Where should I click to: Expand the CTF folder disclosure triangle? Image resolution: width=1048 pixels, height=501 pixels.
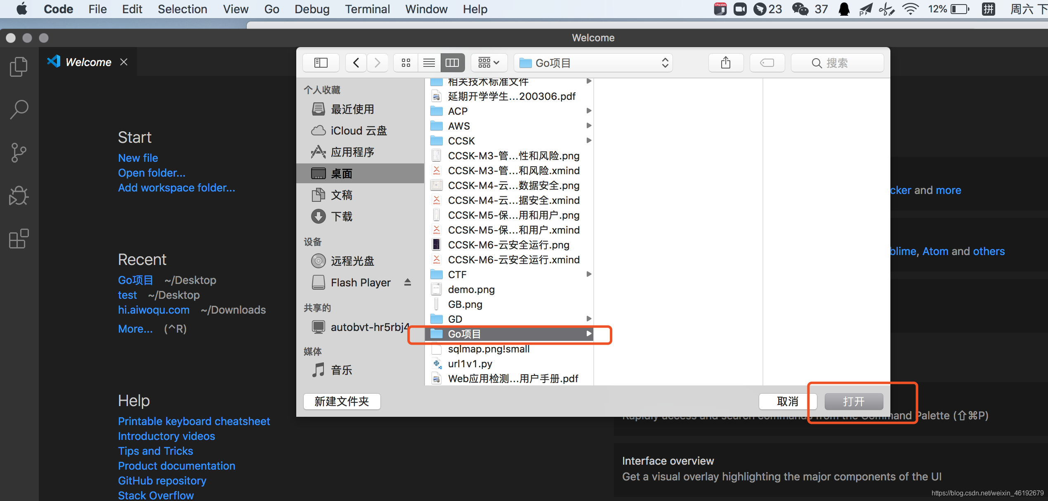587,274
